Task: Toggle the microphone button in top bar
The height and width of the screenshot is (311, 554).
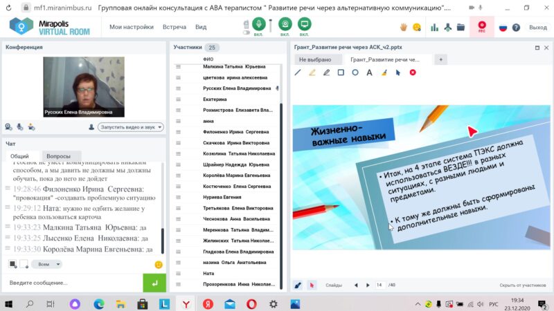Action: [x=258, y=24]
